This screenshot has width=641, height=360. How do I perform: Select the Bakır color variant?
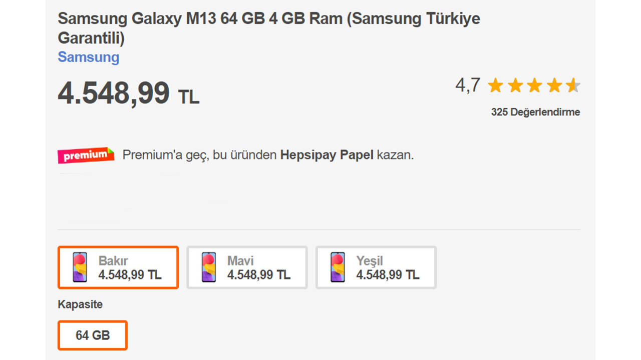pos(118,267)
